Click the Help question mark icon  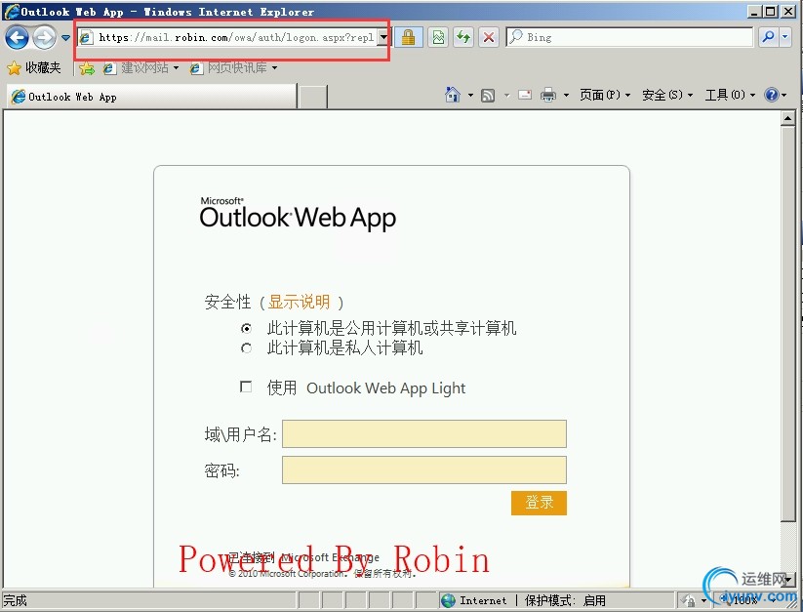(771, 95)
